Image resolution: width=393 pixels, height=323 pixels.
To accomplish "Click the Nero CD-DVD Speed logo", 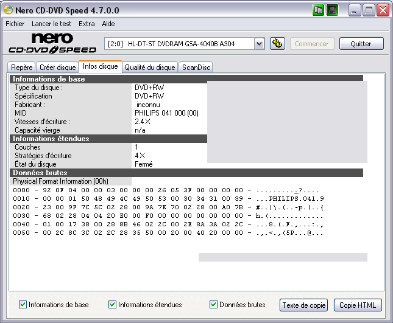I will click(52, 44).
